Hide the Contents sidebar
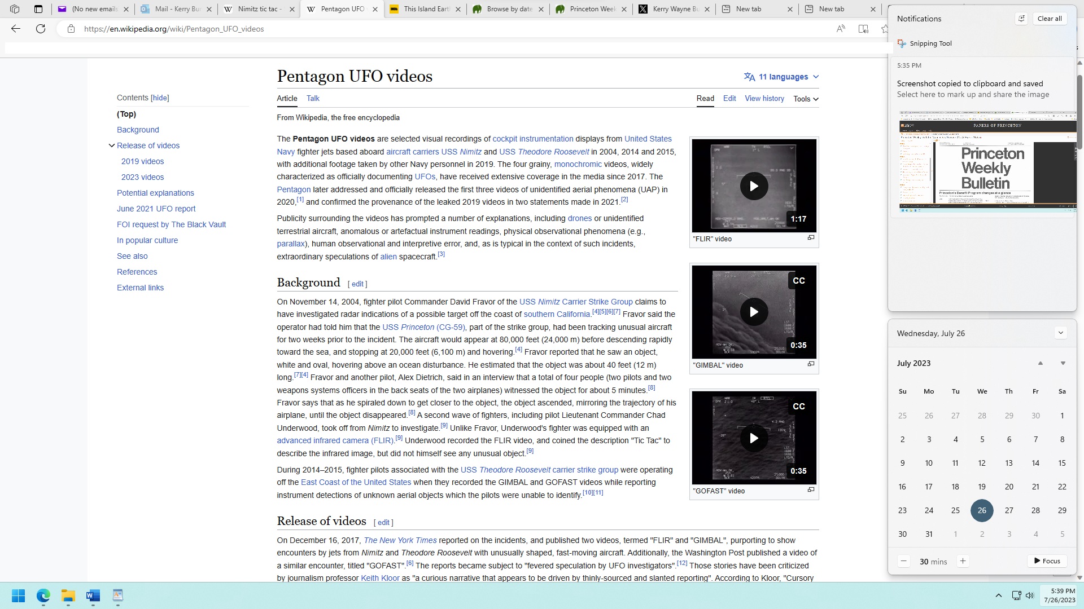 [x=160, y=98]
